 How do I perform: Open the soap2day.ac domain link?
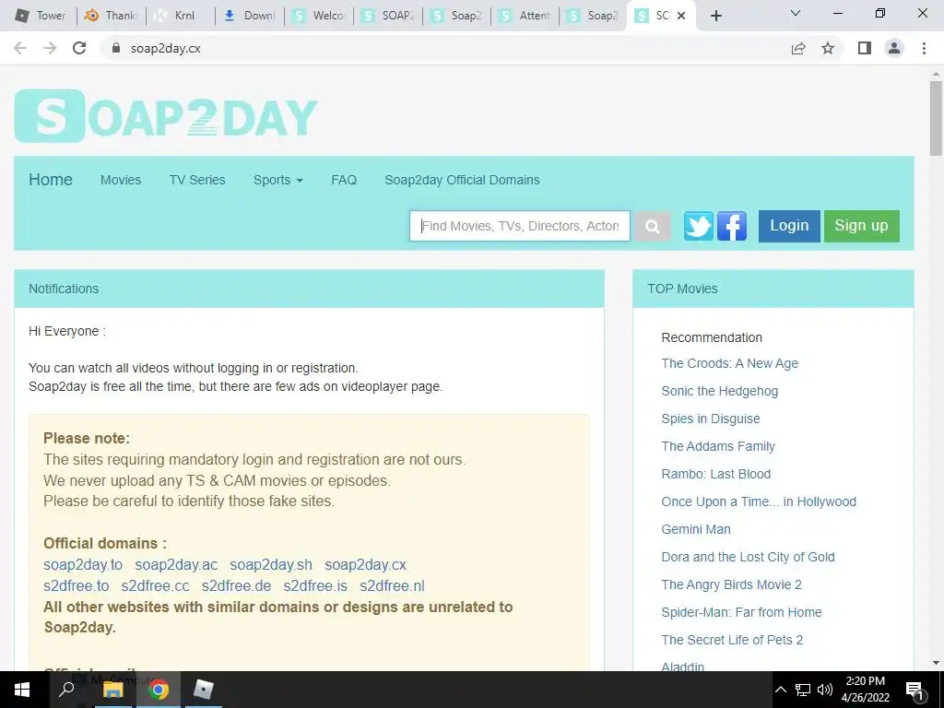click(176, 565)
